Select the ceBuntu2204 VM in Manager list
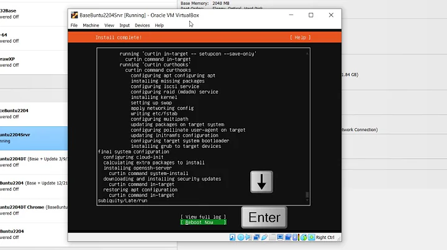This screenshot has height=250, width=447. [34, 114]
